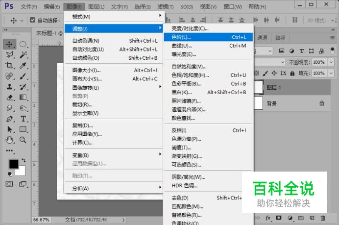Toggle filter for shape layers
The height and width of the screenshot is (225, 339).
coord(312,51)
